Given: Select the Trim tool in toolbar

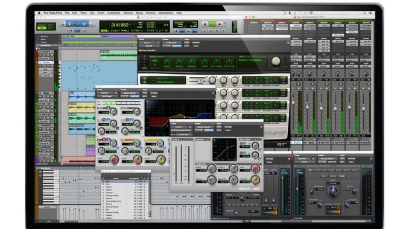Looking at the screenshot, I should pyautogui.click(x=69, y=24).
